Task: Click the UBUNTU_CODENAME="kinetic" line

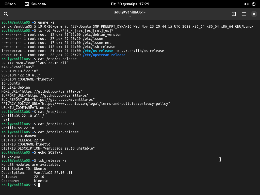Action: click(27, 108)
